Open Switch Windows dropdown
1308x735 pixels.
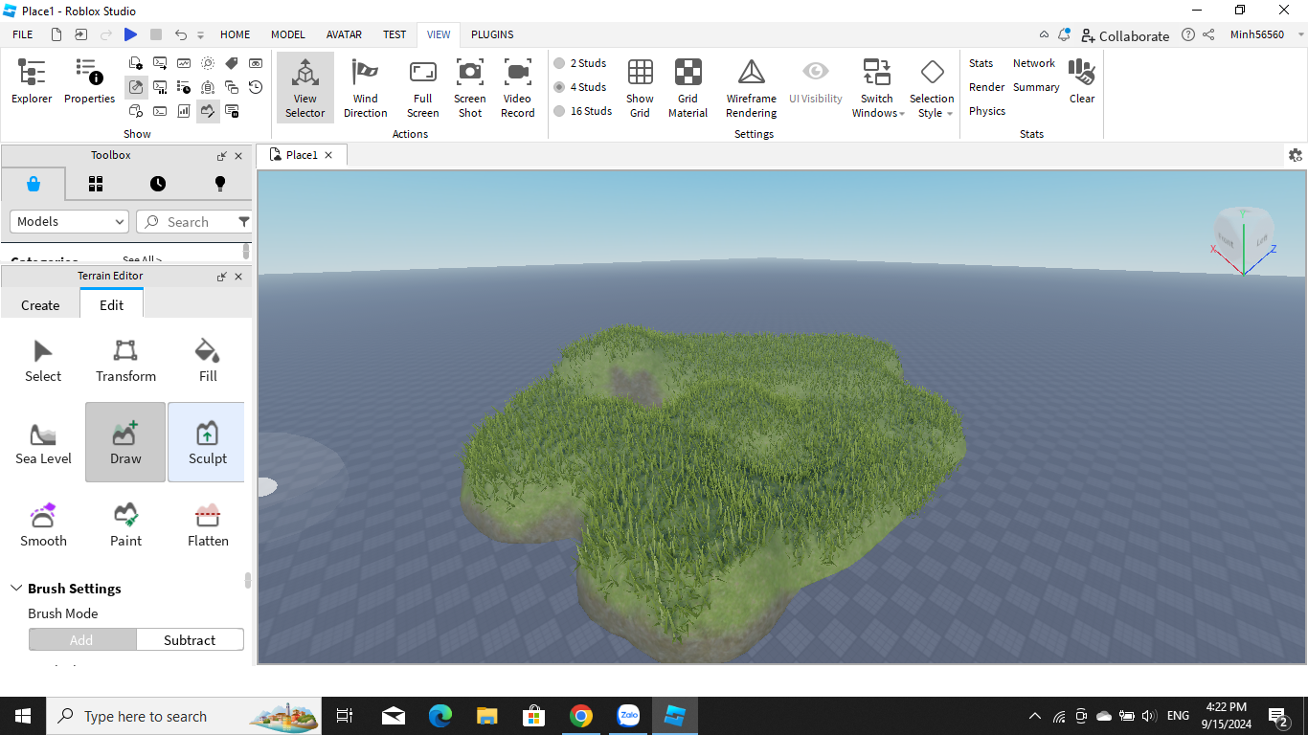coord(877,87)
